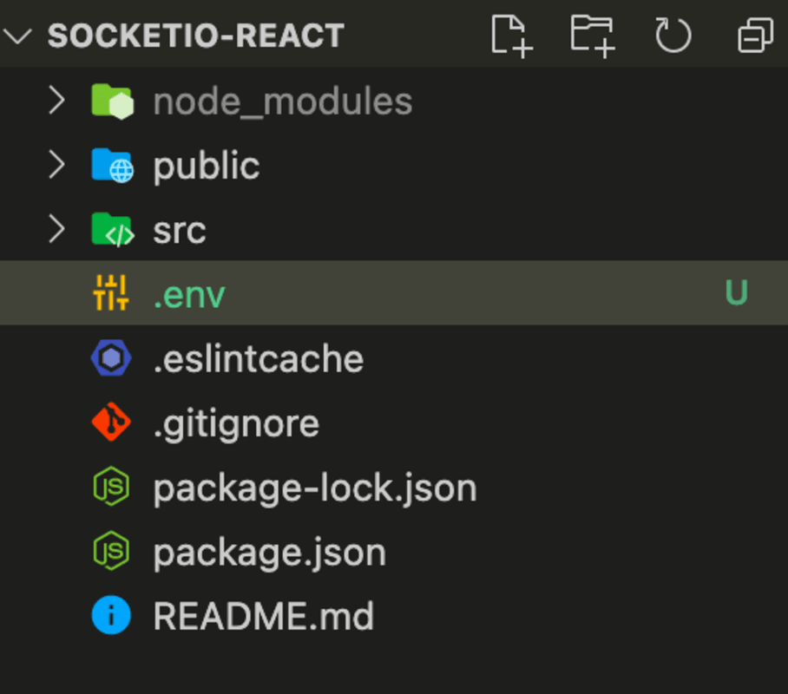Expand the node_modules folder chevron
Viewport: 788px width, 694px height.
tap(56, 101)
